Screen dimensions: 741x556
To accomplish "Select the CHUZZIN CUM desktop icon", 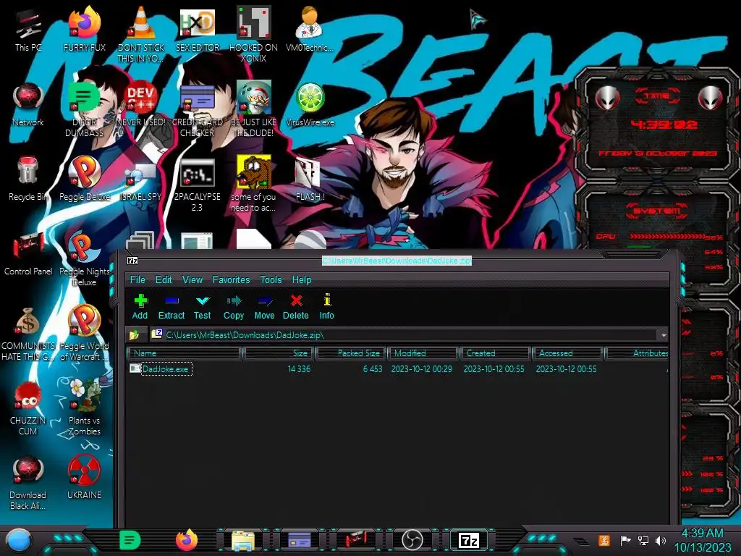I will (28, 408).
